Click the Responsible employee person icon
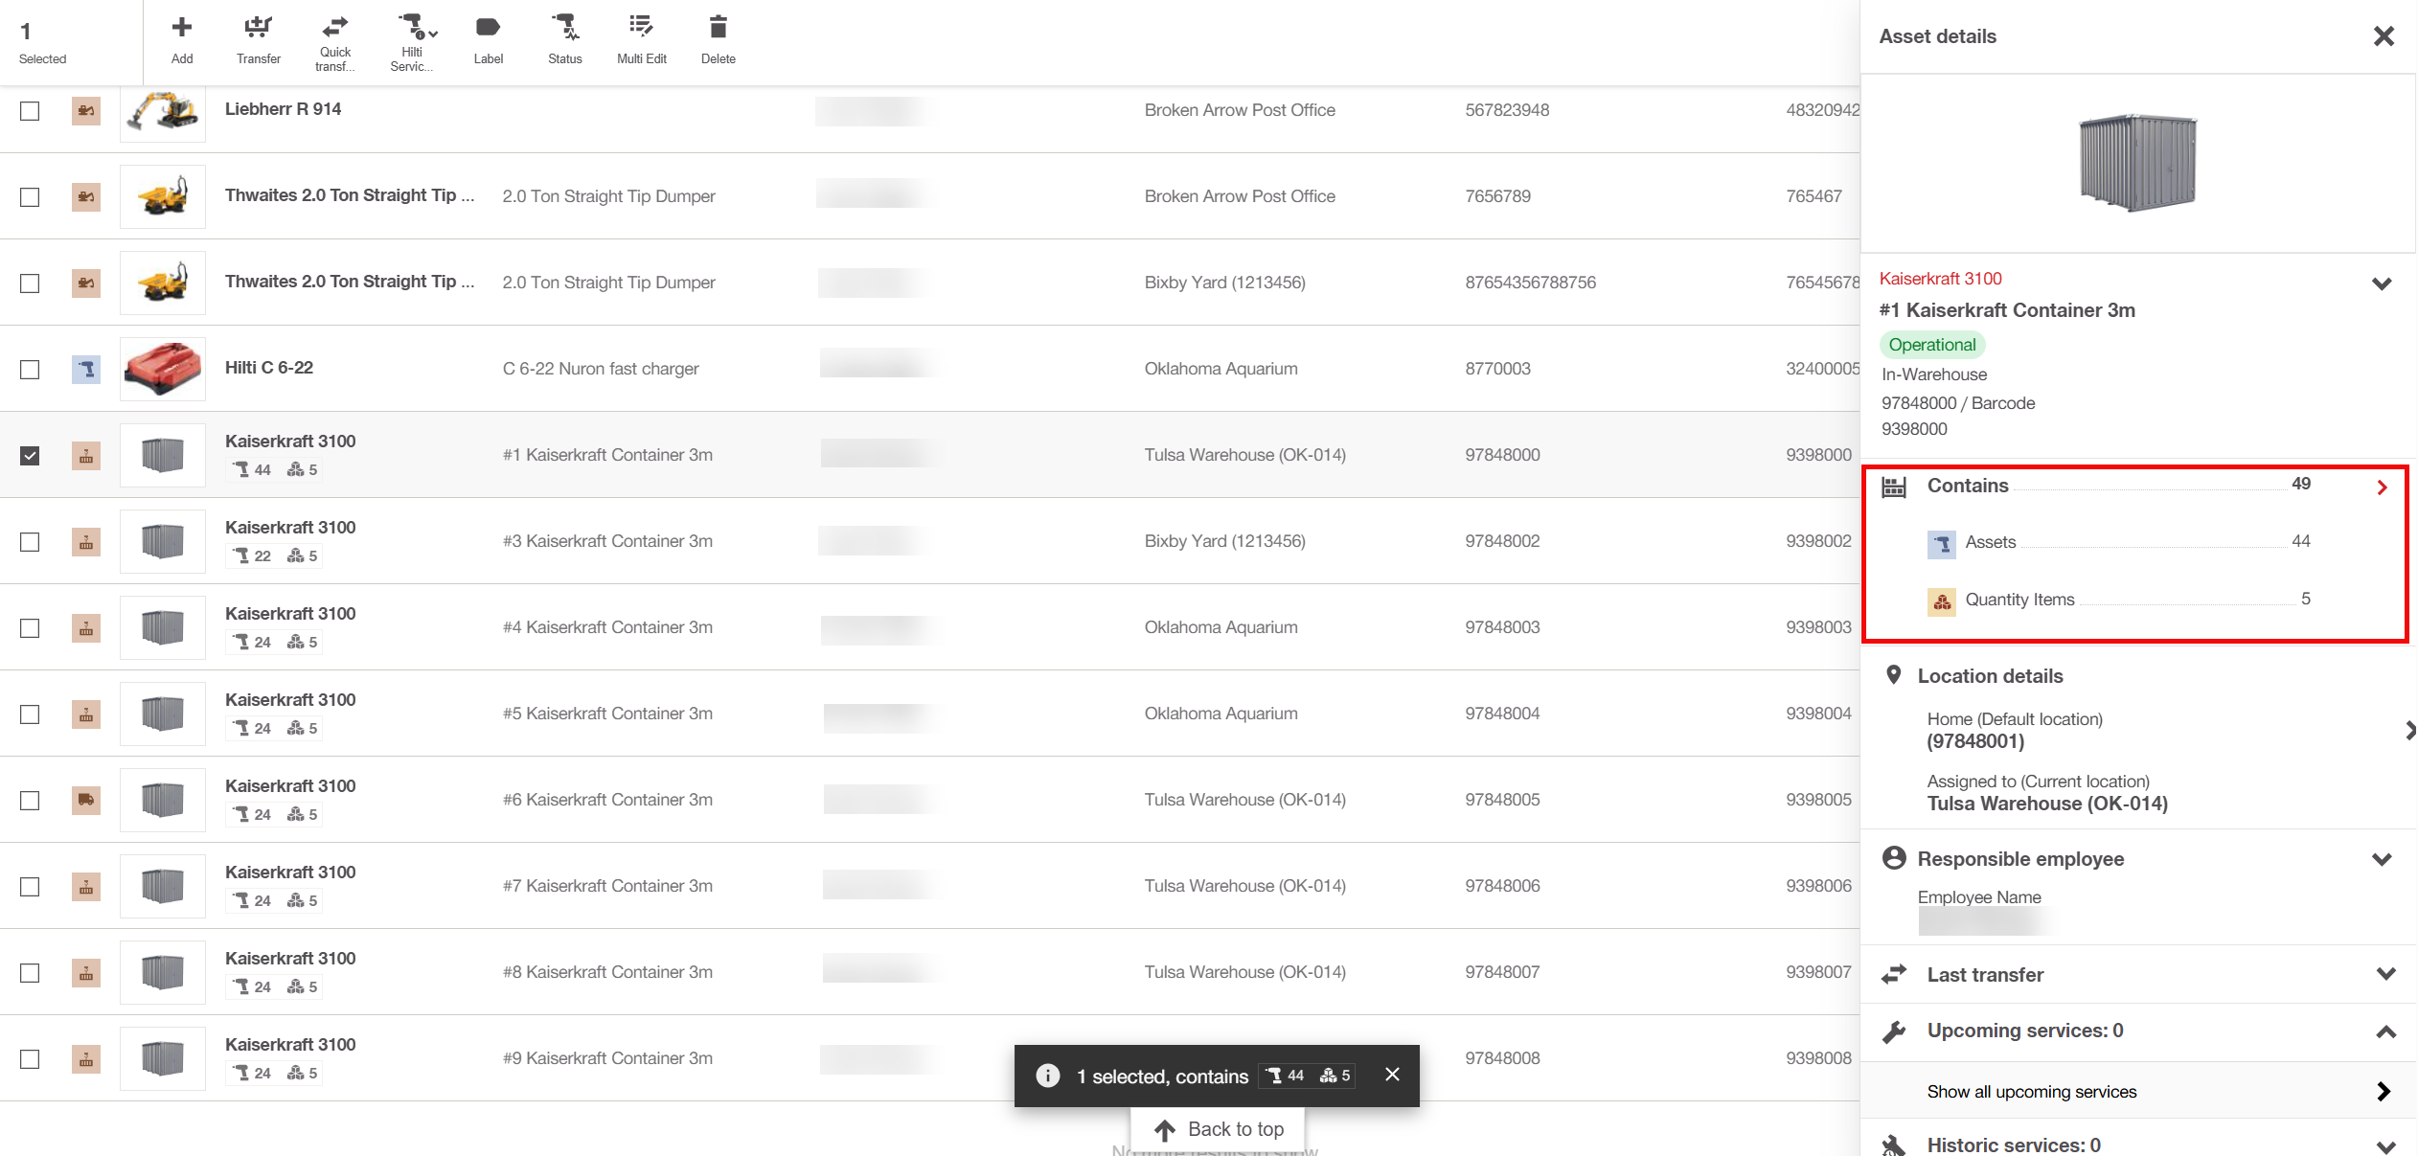 coord(1894,857)
